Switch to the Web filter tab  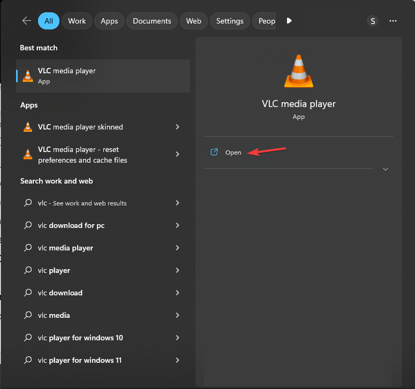tap(193, 21)
